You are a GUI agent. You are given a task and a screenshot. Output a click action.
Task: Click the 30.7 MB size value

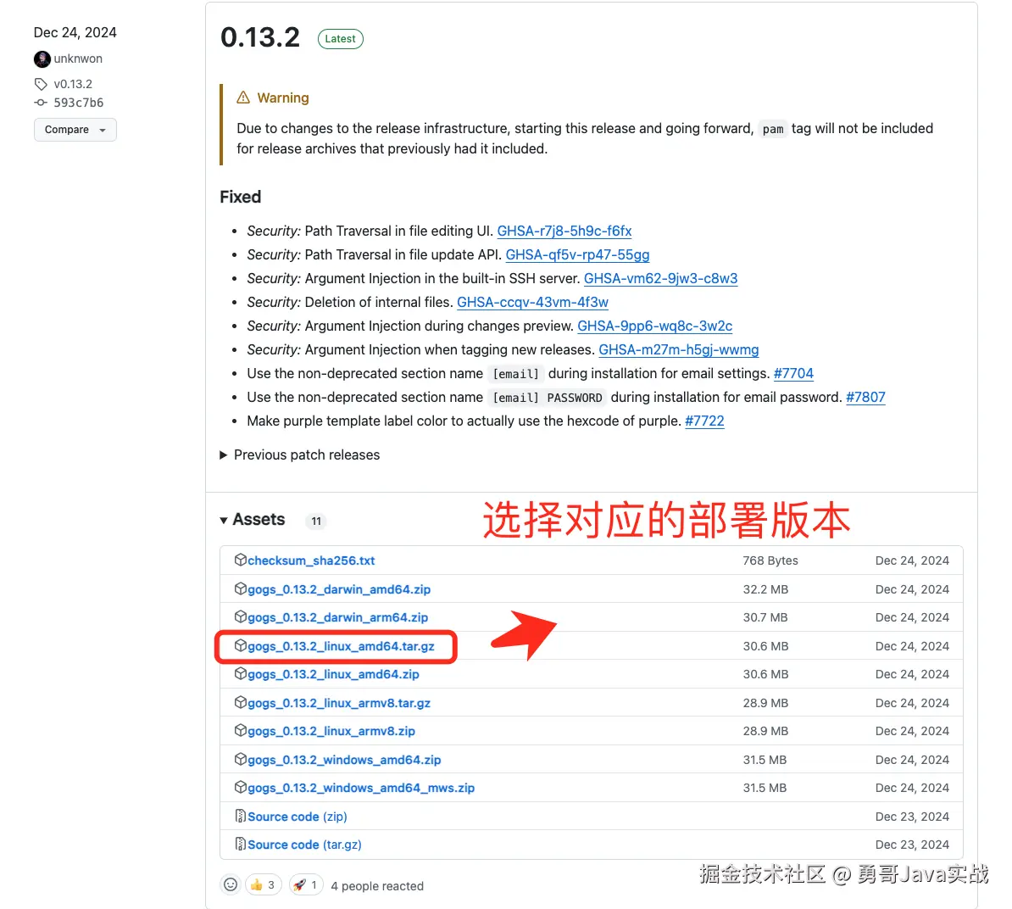click(765, 617)
